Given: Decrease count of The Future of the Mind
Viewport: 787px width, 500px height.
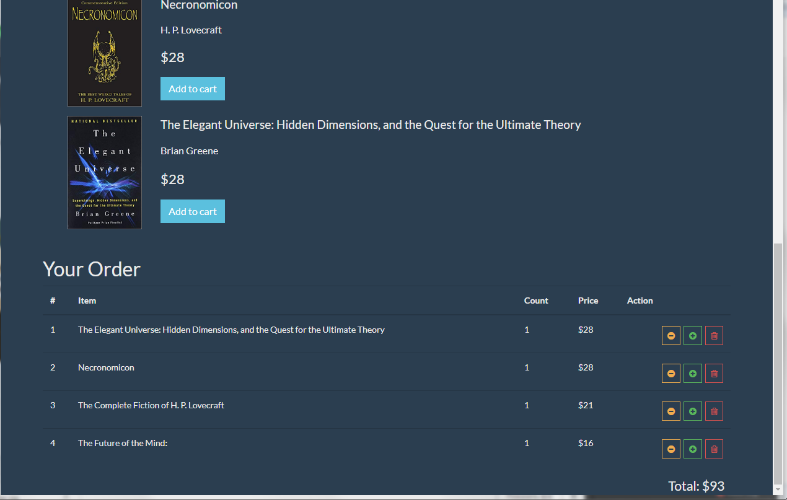Looking at the screenshot, I should click(x=671, y=449).
